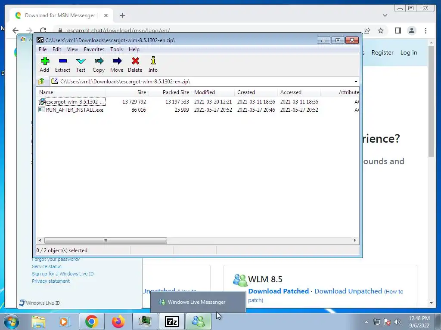Sort by the Accessed column header
This screenshot has width=441, height=330.
click(x=299, y=92)
